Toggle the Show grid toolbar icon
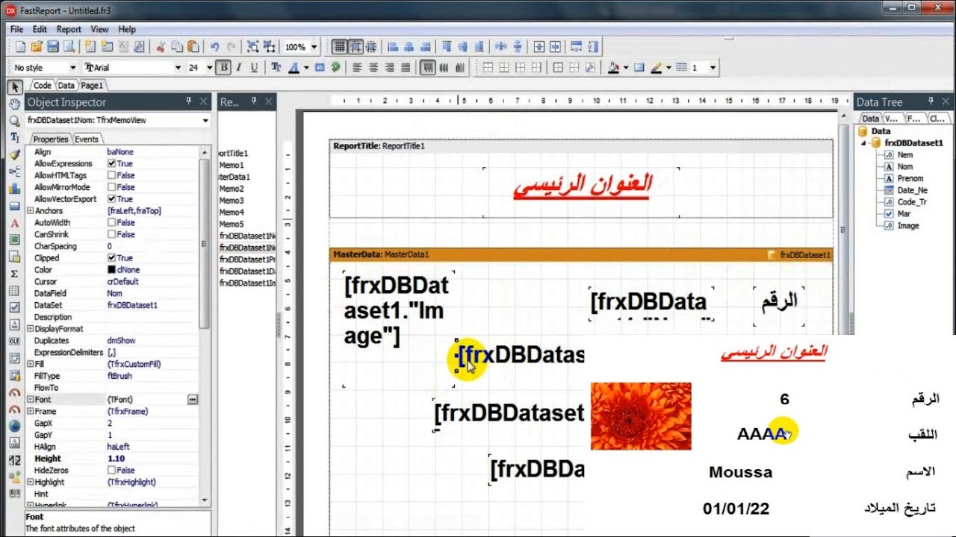The width and height of the screenshot is (956, 537). (340, 47)
